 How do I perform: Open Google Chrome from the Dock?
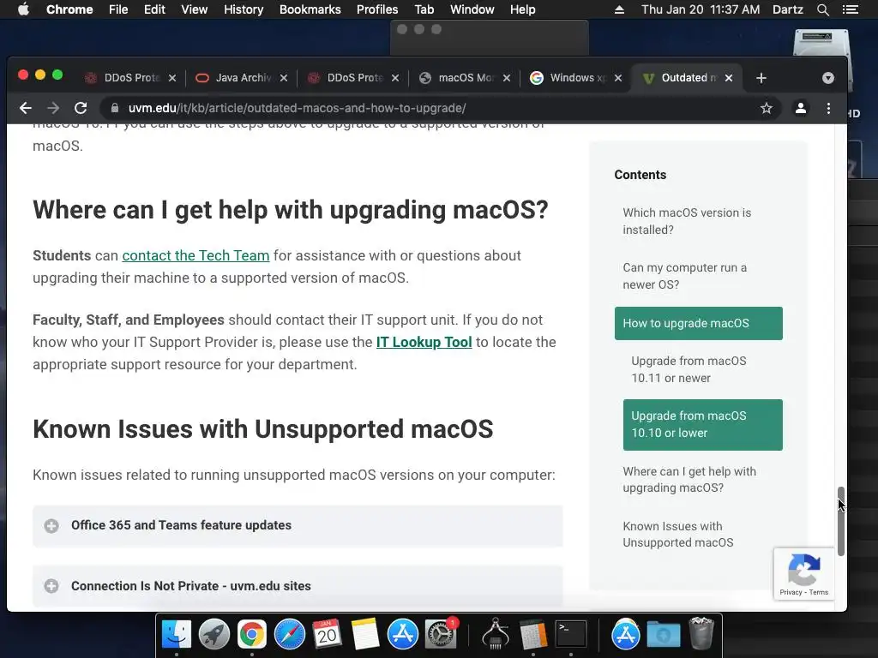click(252, 634)
